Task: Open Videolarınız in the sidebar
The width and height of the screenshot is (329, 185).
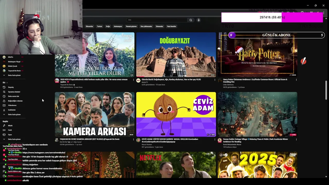Action: pyautogui.click(x=12, y=105)
